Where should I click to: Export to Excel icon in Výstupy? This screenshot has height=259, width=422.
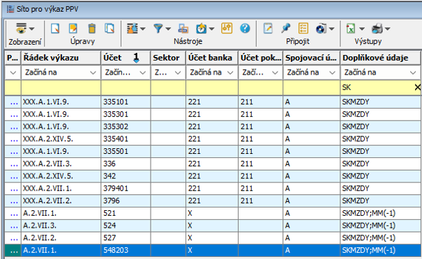351,29
